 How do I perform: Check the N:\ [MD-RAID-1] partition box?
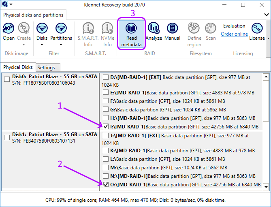pos(106,176)
